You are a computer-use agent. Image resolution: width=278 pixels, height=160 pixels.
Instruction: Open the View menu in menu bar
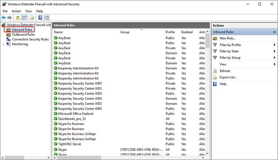[29, 11]
